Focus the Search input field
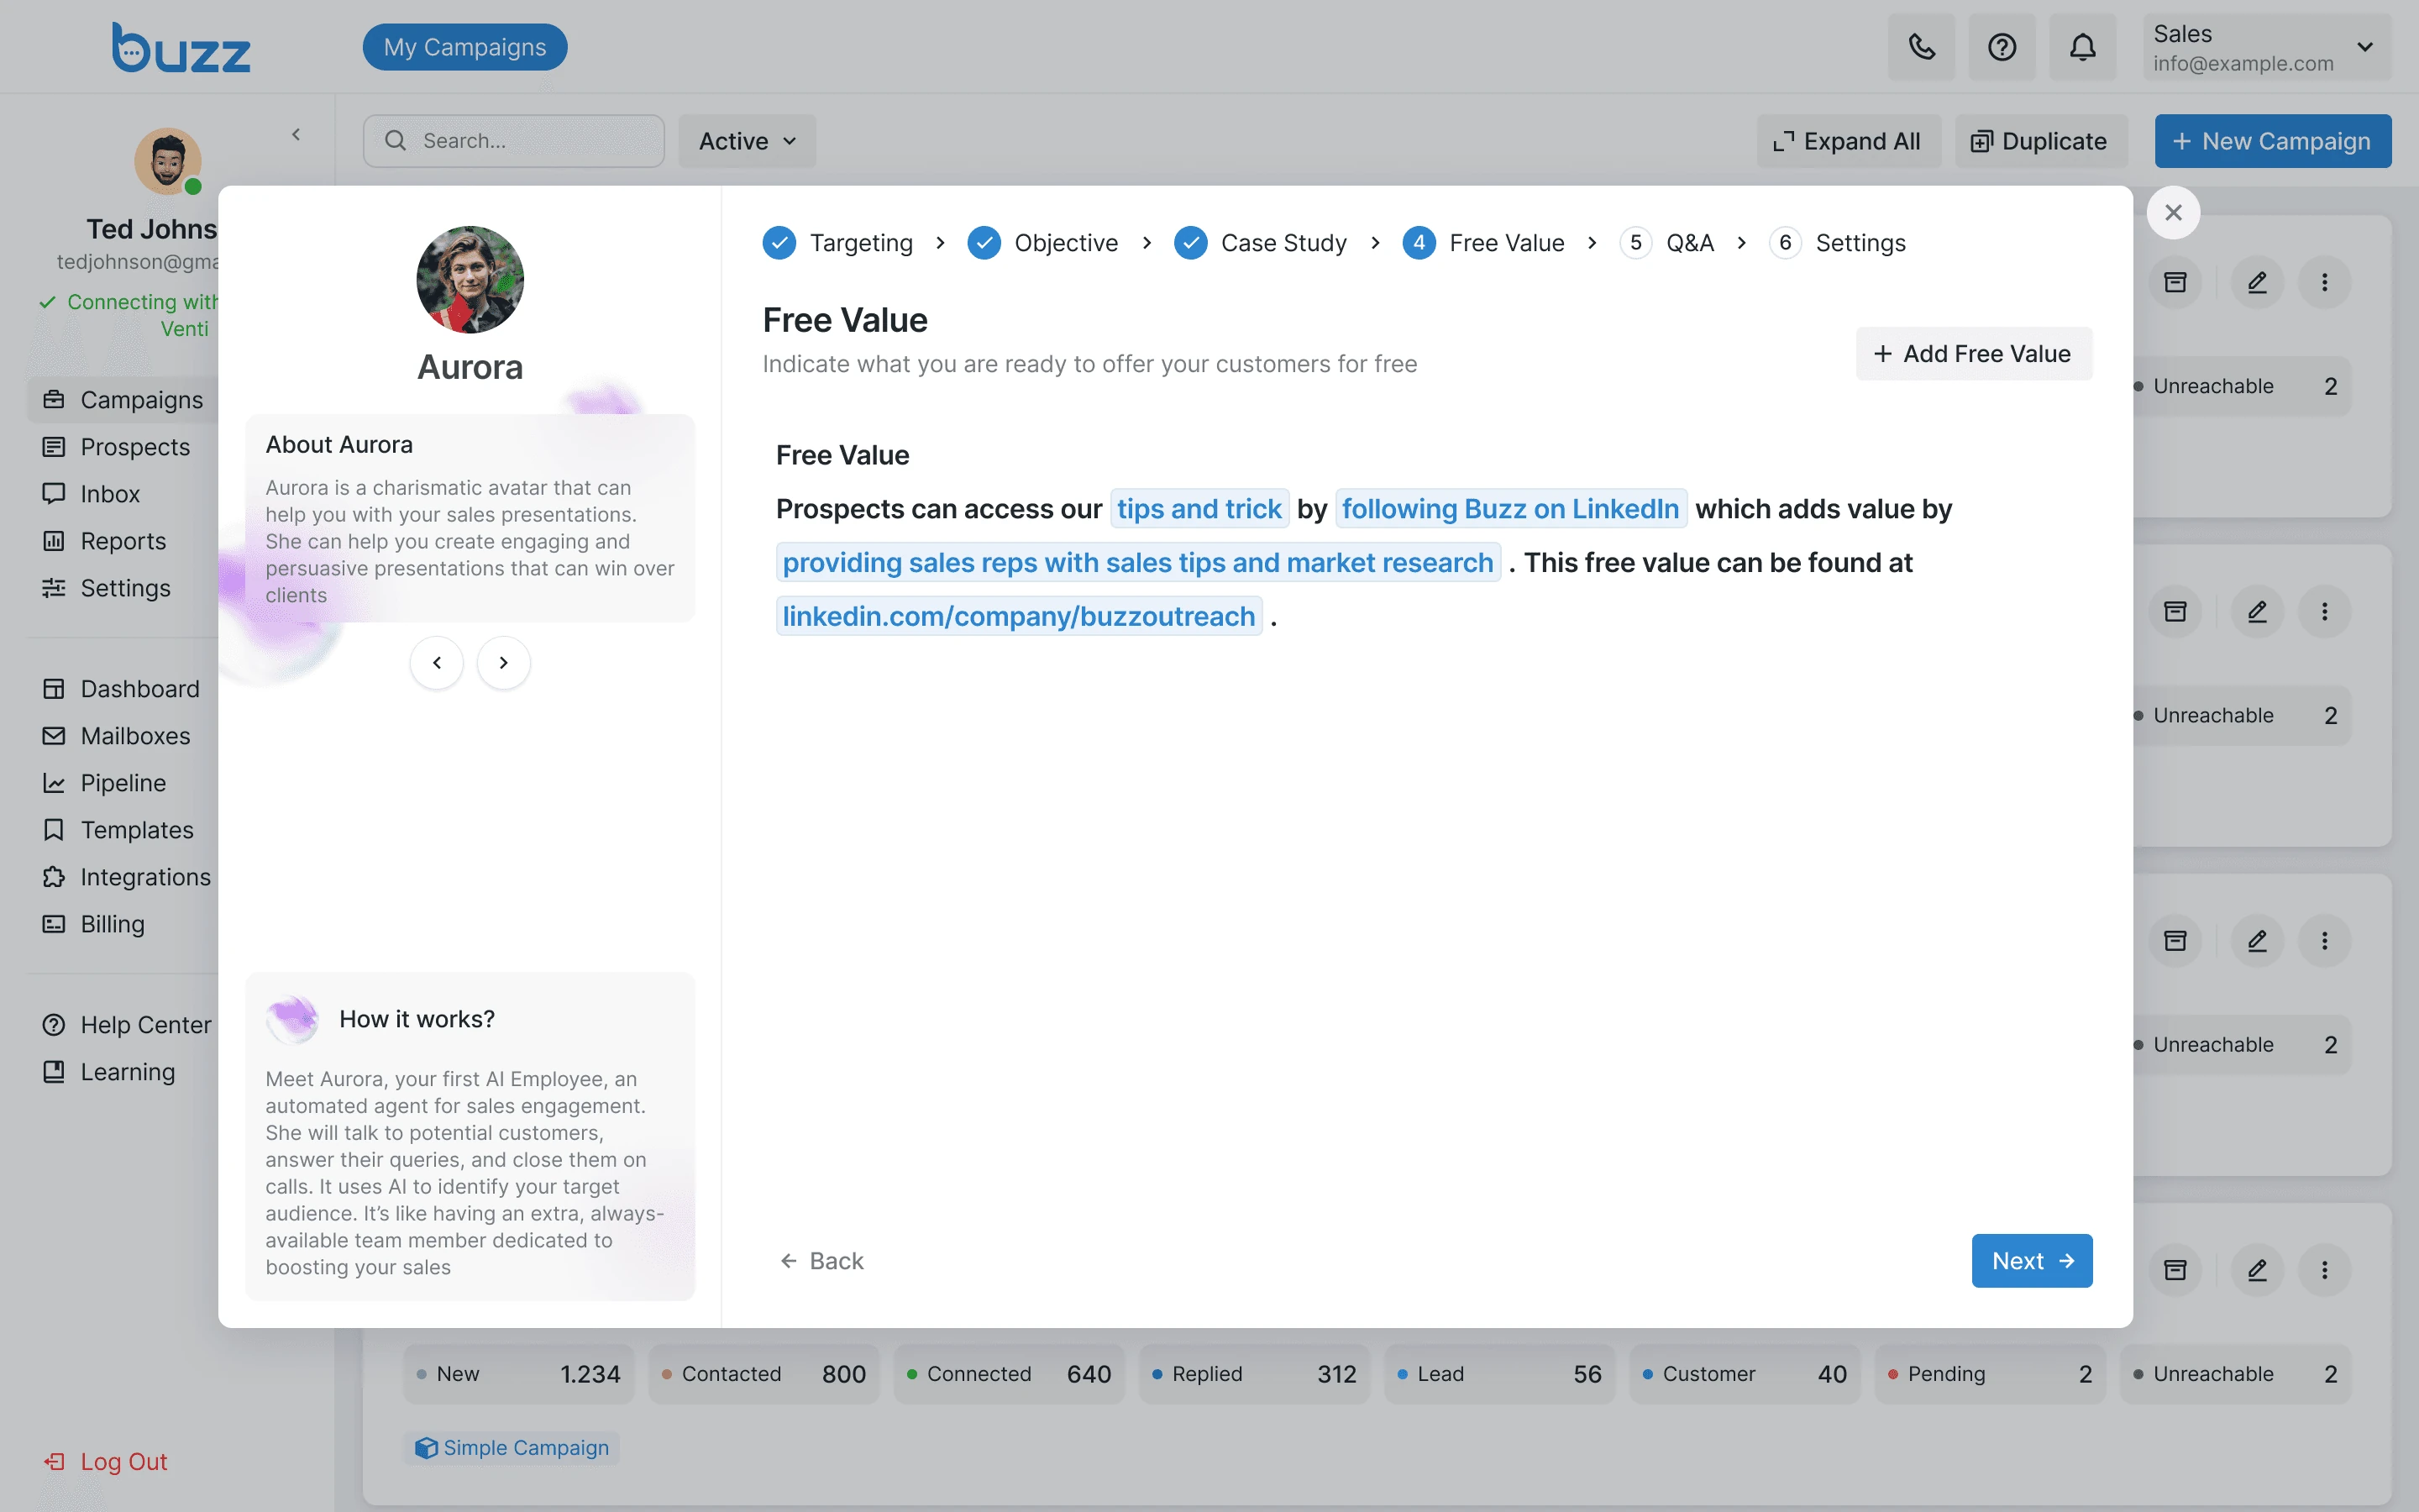 point(514,141)
